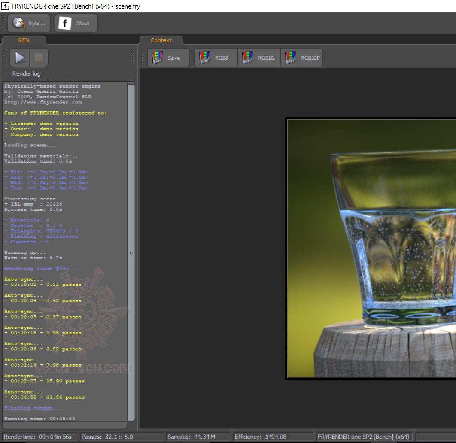
Task: Start rendering with the play button
Action: (x=20, y=58)
